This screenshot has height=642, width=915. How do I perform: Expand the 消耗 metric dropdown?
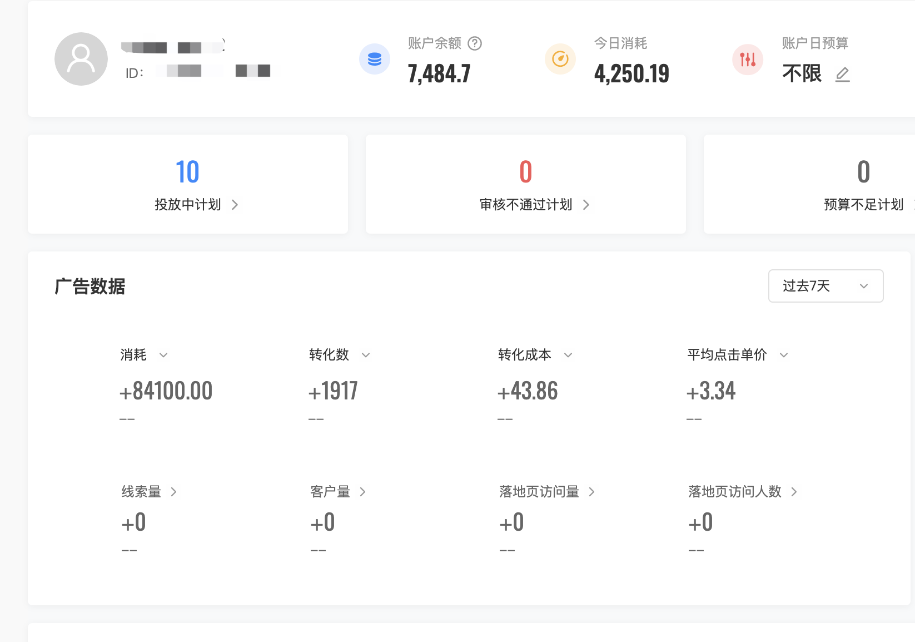coord(163,355)
